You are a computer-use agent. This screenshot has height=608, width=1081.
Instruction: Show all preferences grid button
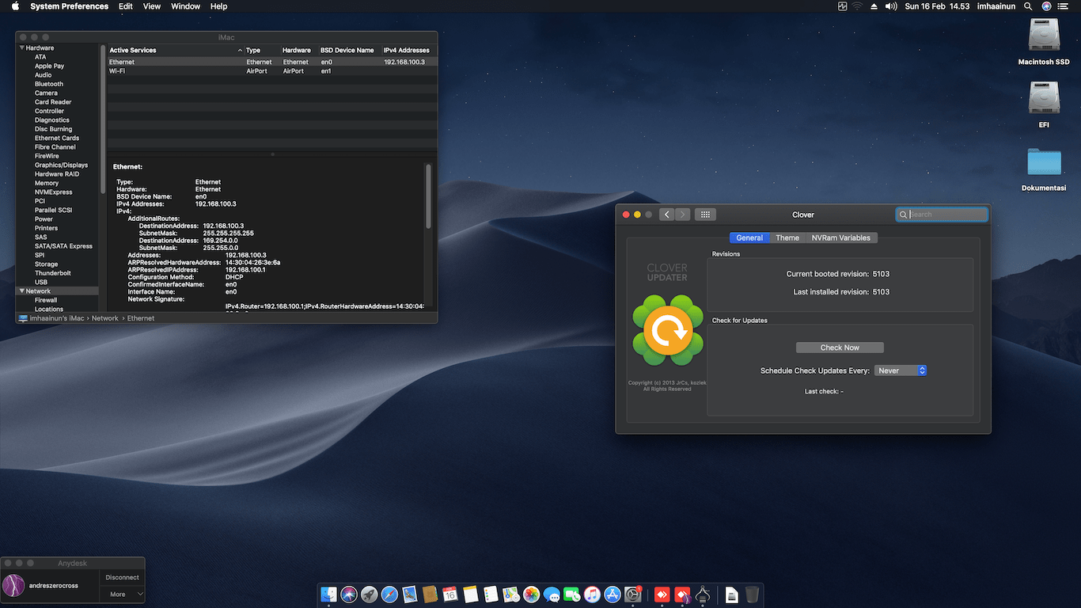(x=705, y=215)
